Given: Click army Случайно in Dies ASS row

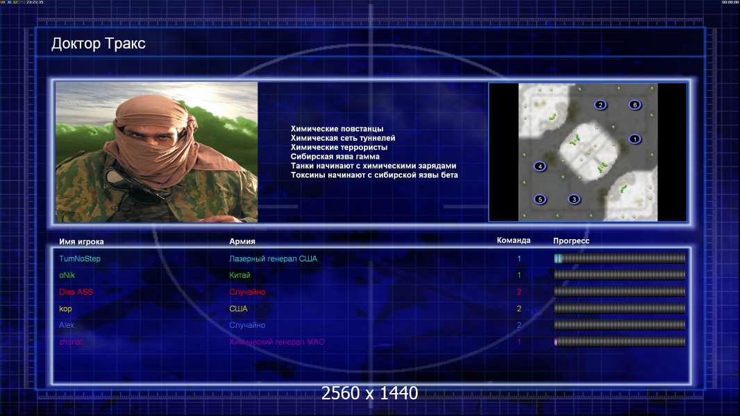Looking at the screenshot, I should (x=247, y=292).
